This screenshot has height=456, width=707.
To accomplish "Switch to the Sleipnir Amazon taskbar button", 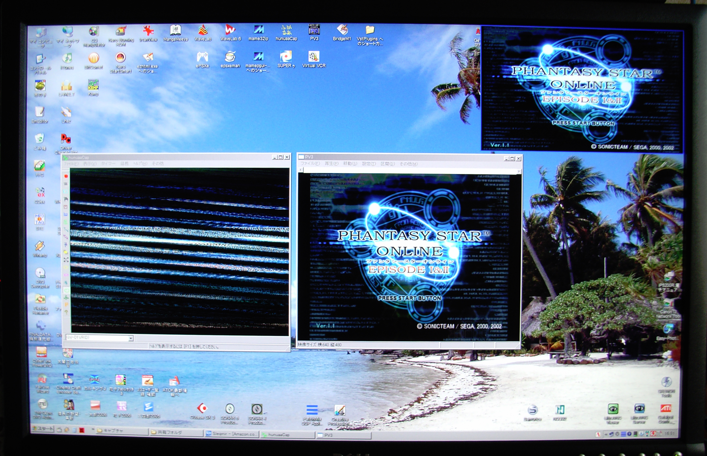I will 232,434.
